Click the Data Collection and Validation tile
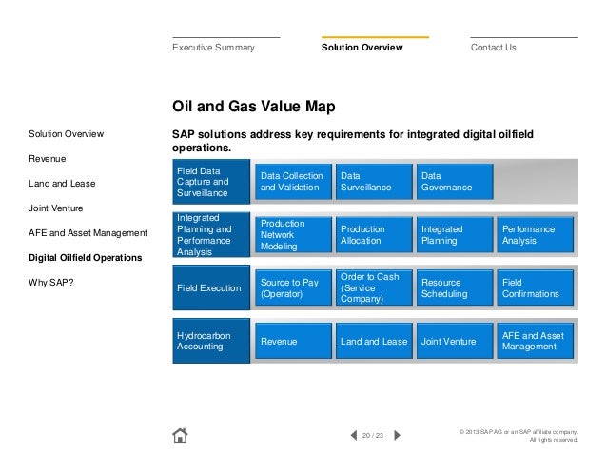607x456 pixels. tap(293, 182)
